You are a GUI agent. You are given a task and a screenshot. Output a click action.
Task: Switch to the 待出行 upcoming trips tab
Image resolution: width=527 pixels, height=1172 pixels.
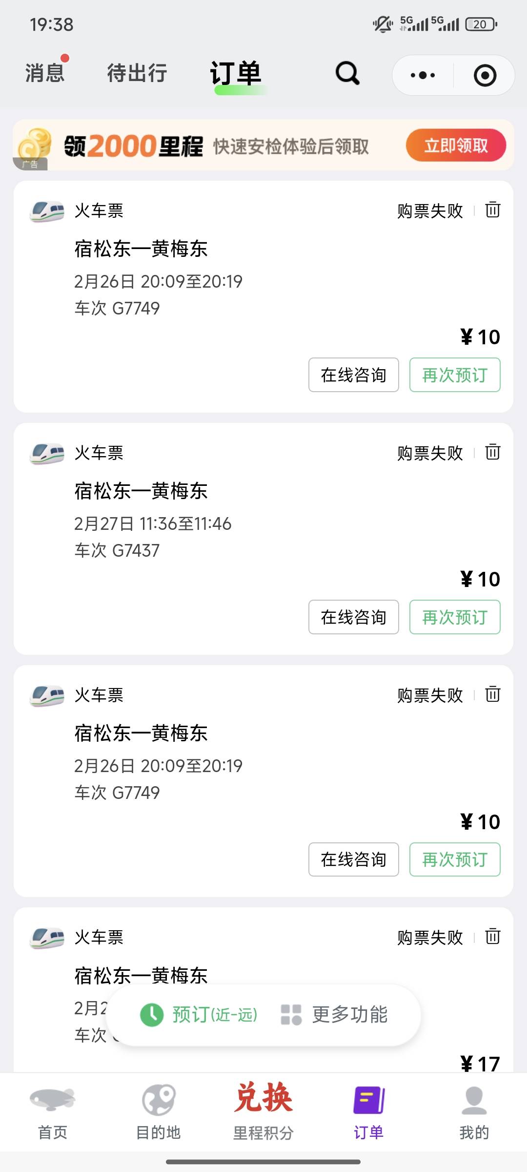point(137,73)
